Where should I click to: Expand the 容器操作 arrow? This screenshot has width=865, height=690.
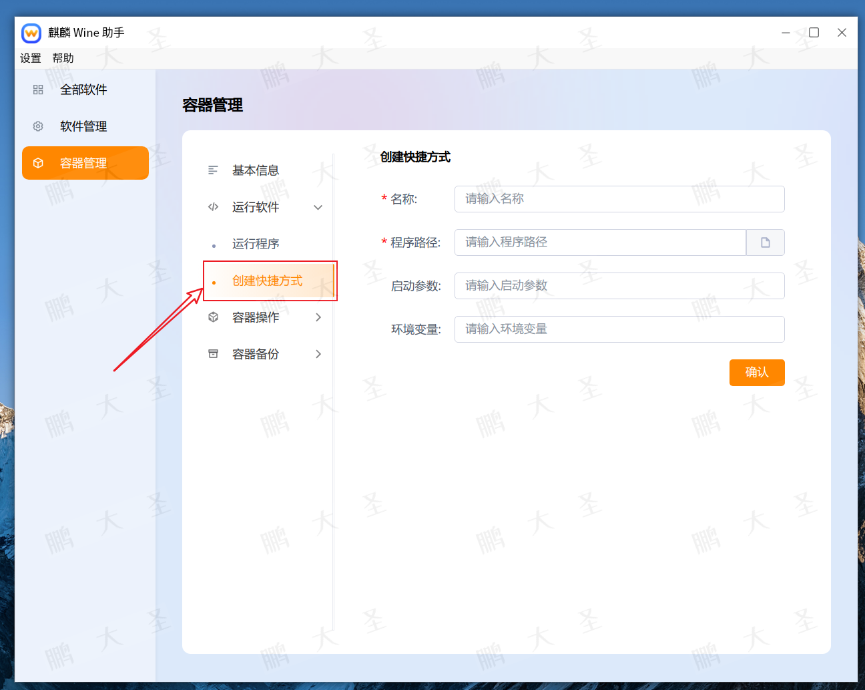click(x=318, y=317)
